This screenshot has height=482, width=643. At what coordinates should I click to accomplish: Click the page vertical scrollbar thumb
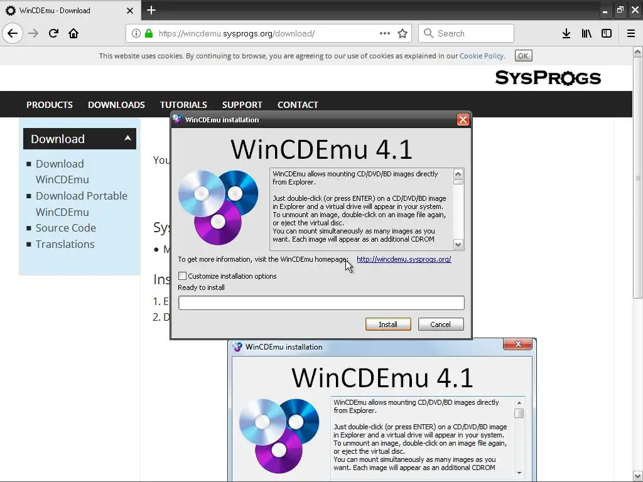point(637,178)
